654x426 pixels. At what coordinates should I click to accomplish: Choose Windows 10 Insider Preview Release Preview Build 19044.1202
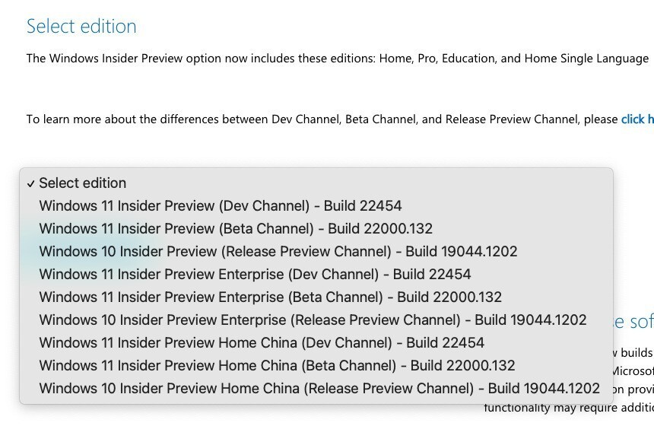pyautogui.click(x=278, y=252)
